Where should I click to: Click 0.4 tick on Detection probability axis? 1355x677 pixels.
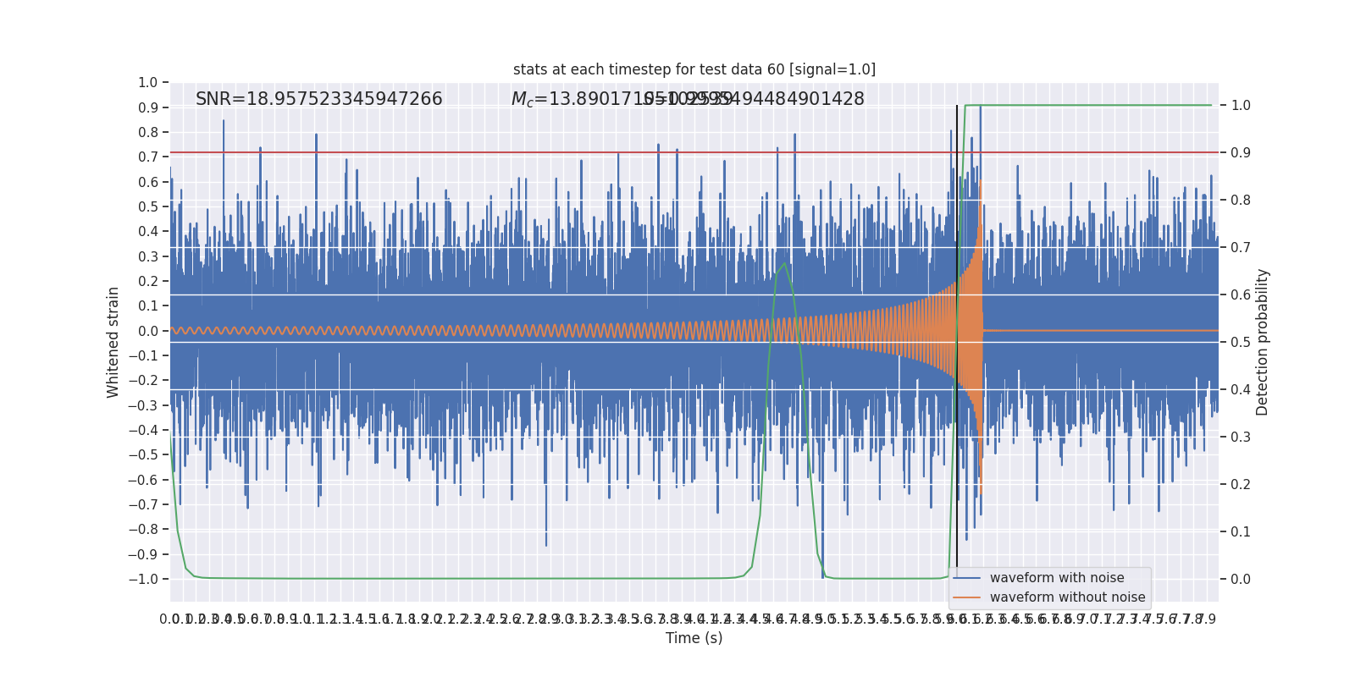[1241, 390]
